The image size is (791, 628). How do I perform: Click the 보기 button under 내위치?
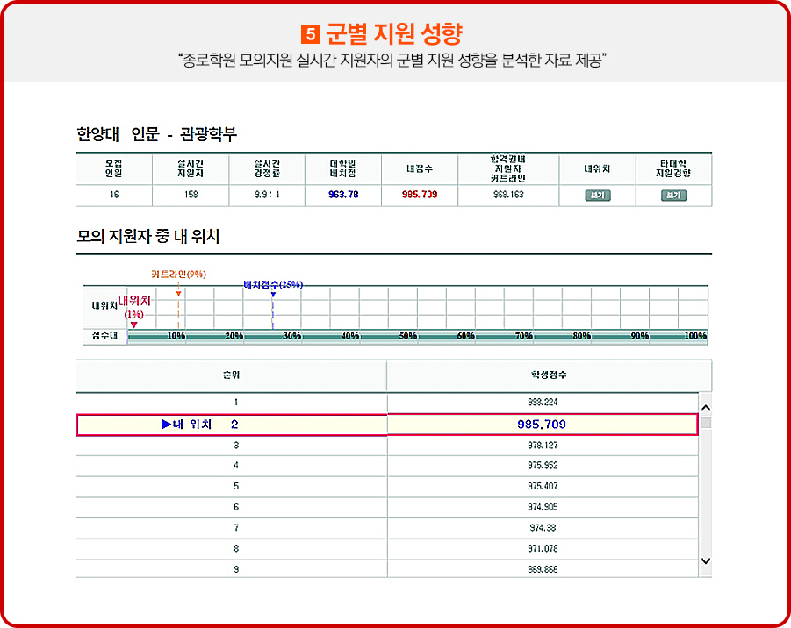coord(597,195)
